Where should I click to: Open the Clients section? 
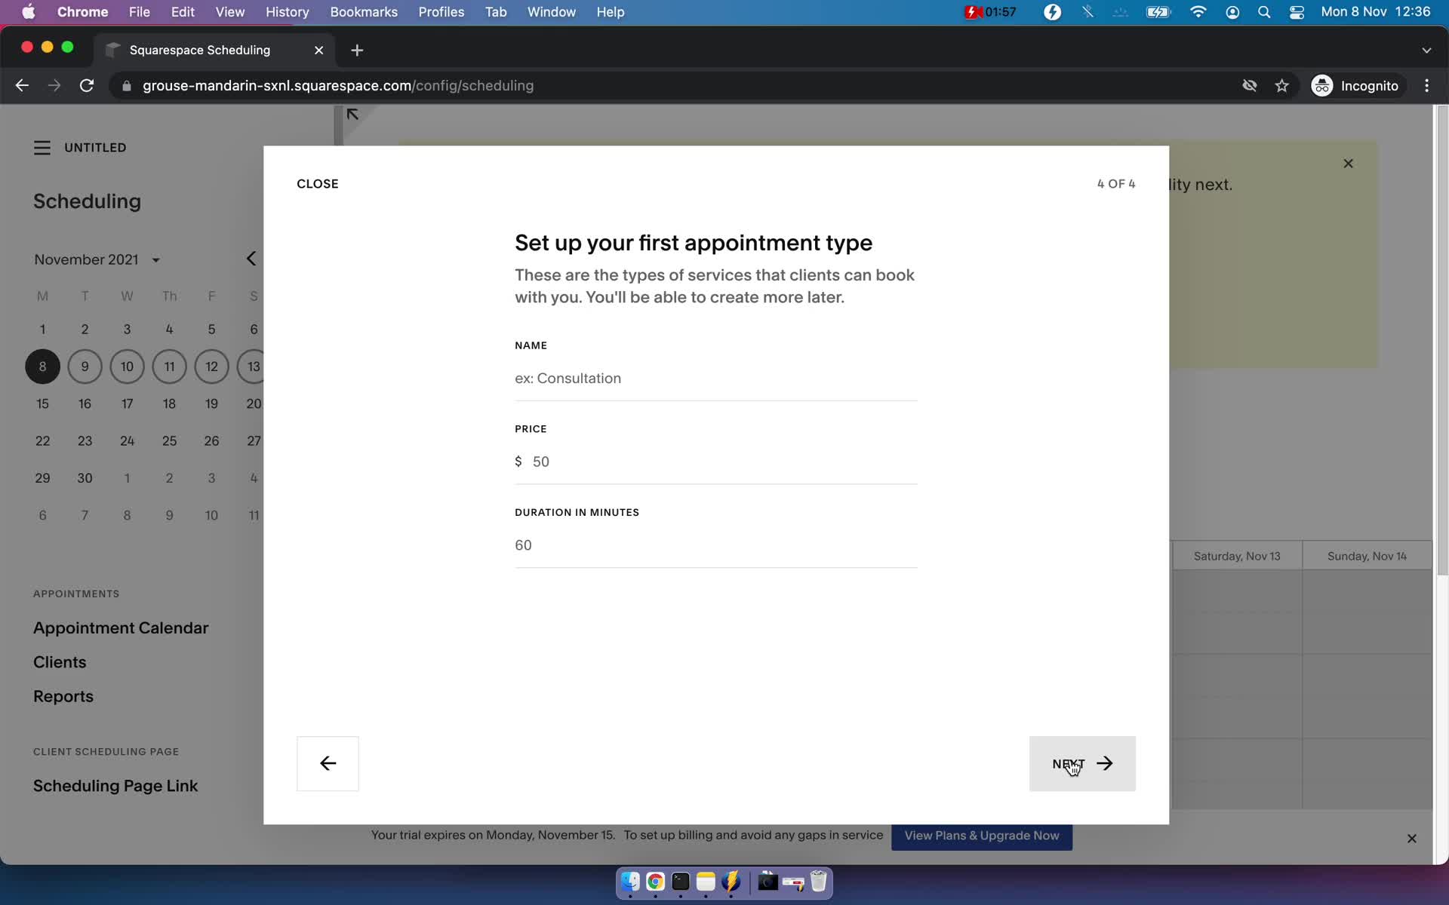tap(60, 661)
